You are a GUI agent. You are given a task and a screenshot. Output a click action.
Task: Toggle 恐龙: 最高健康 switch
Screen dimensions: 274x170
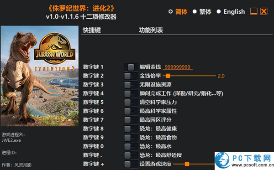(x=131, y=129)
